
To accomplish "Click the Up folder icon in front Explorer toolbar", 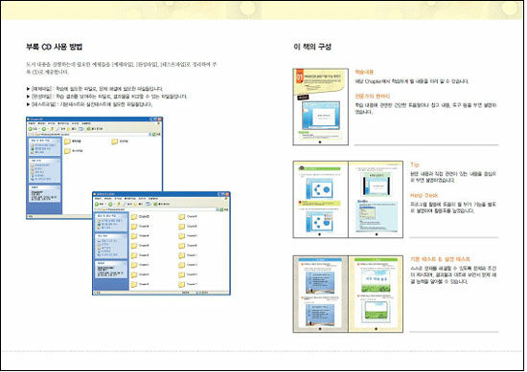I will tap(118, 204).
